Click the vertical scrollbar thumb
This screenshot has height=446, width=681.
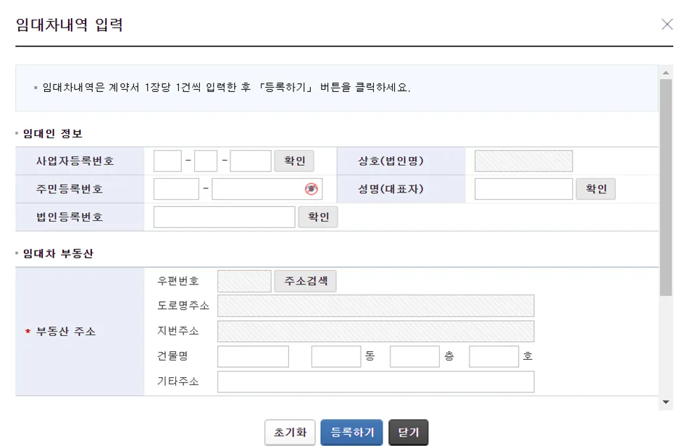[666, 188]
